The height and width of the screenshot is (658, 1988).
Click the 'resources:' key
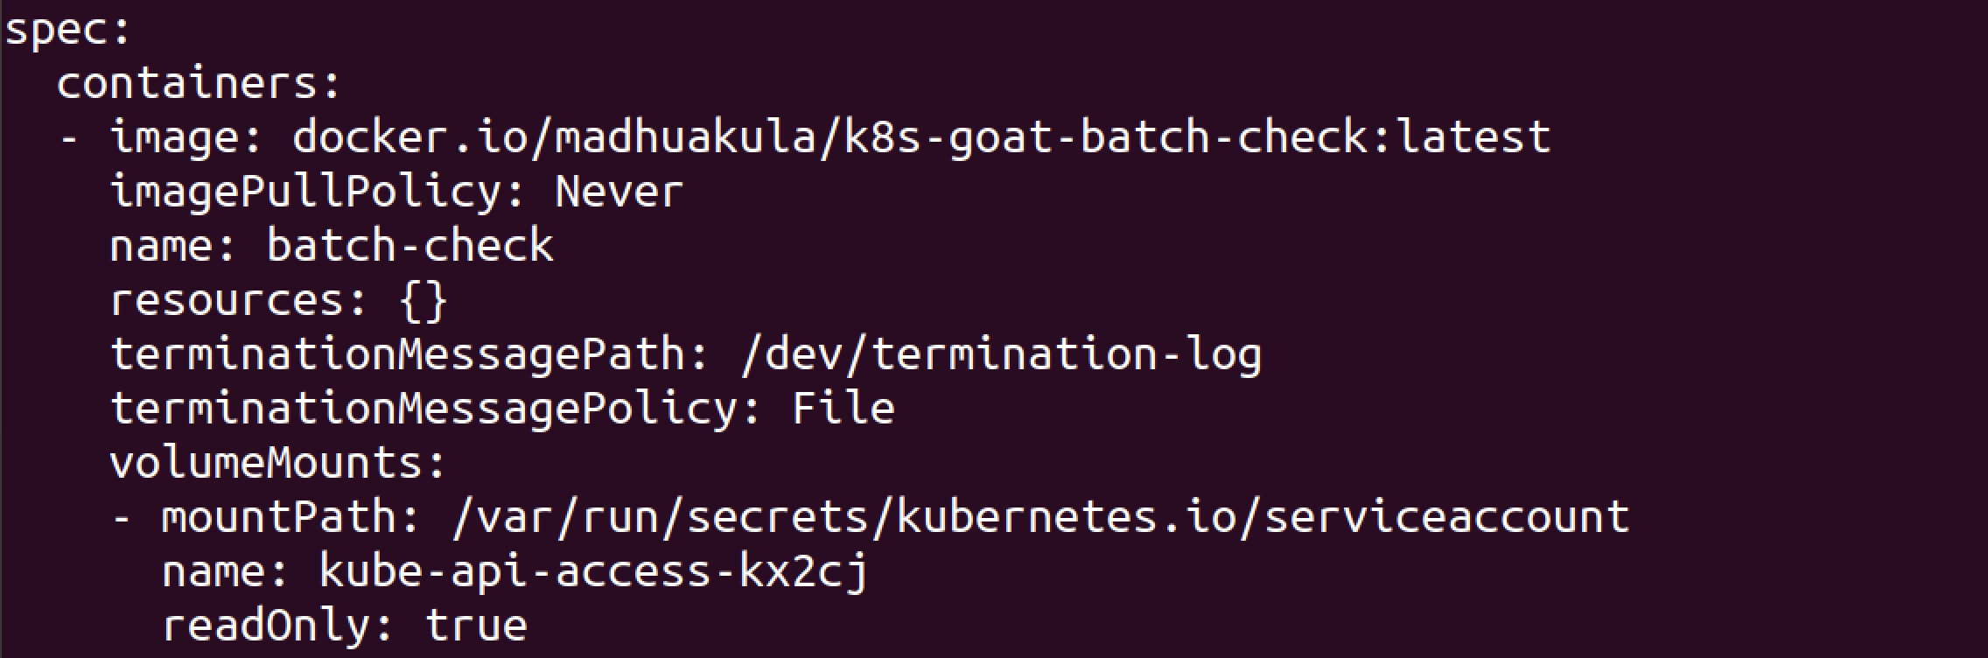(239, 300)
